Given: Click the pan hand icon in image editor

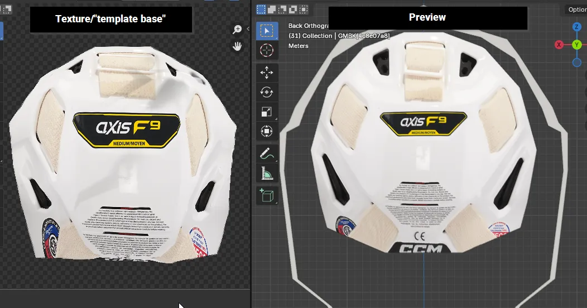Looking at the screenshot, I should point(237,46).
